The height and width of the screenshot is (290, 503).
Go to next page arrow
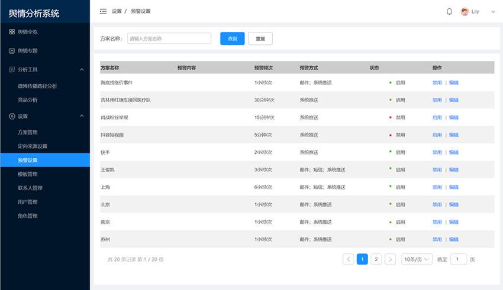(390, 259)
